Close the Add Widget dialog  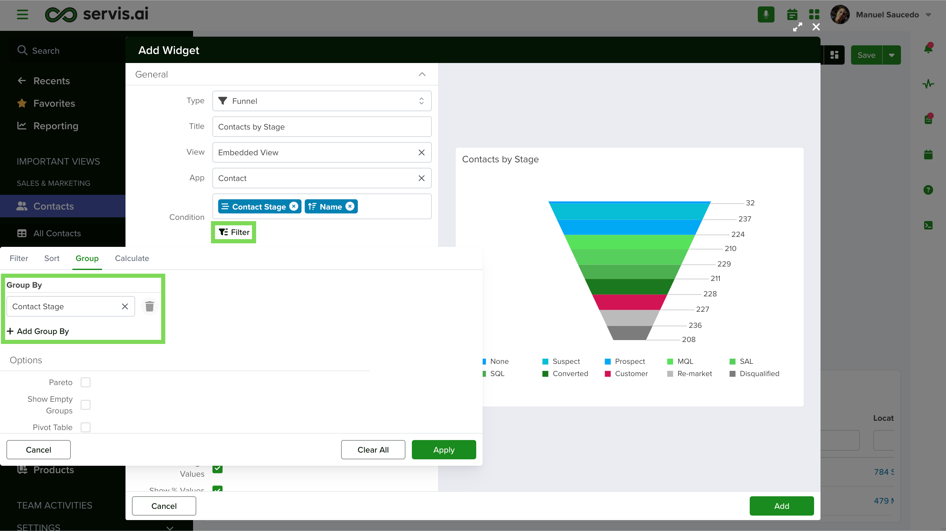[x=816, y=27]
